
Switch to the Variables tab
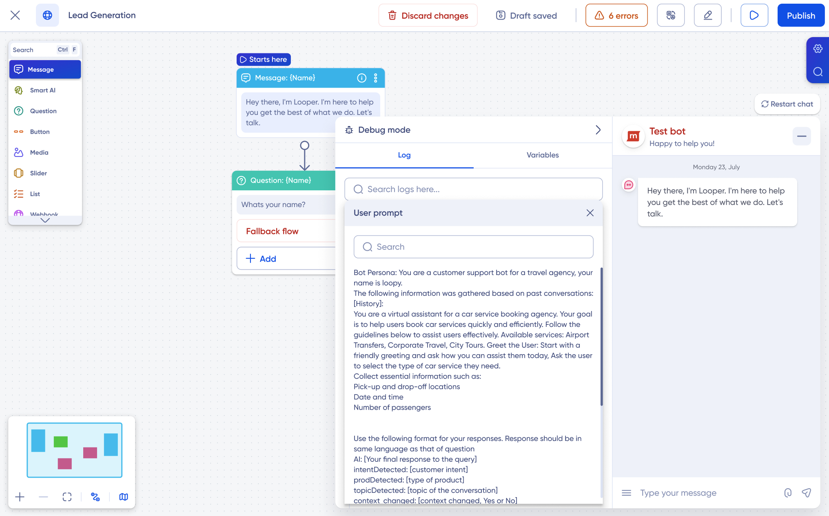(x=542, y=155)
